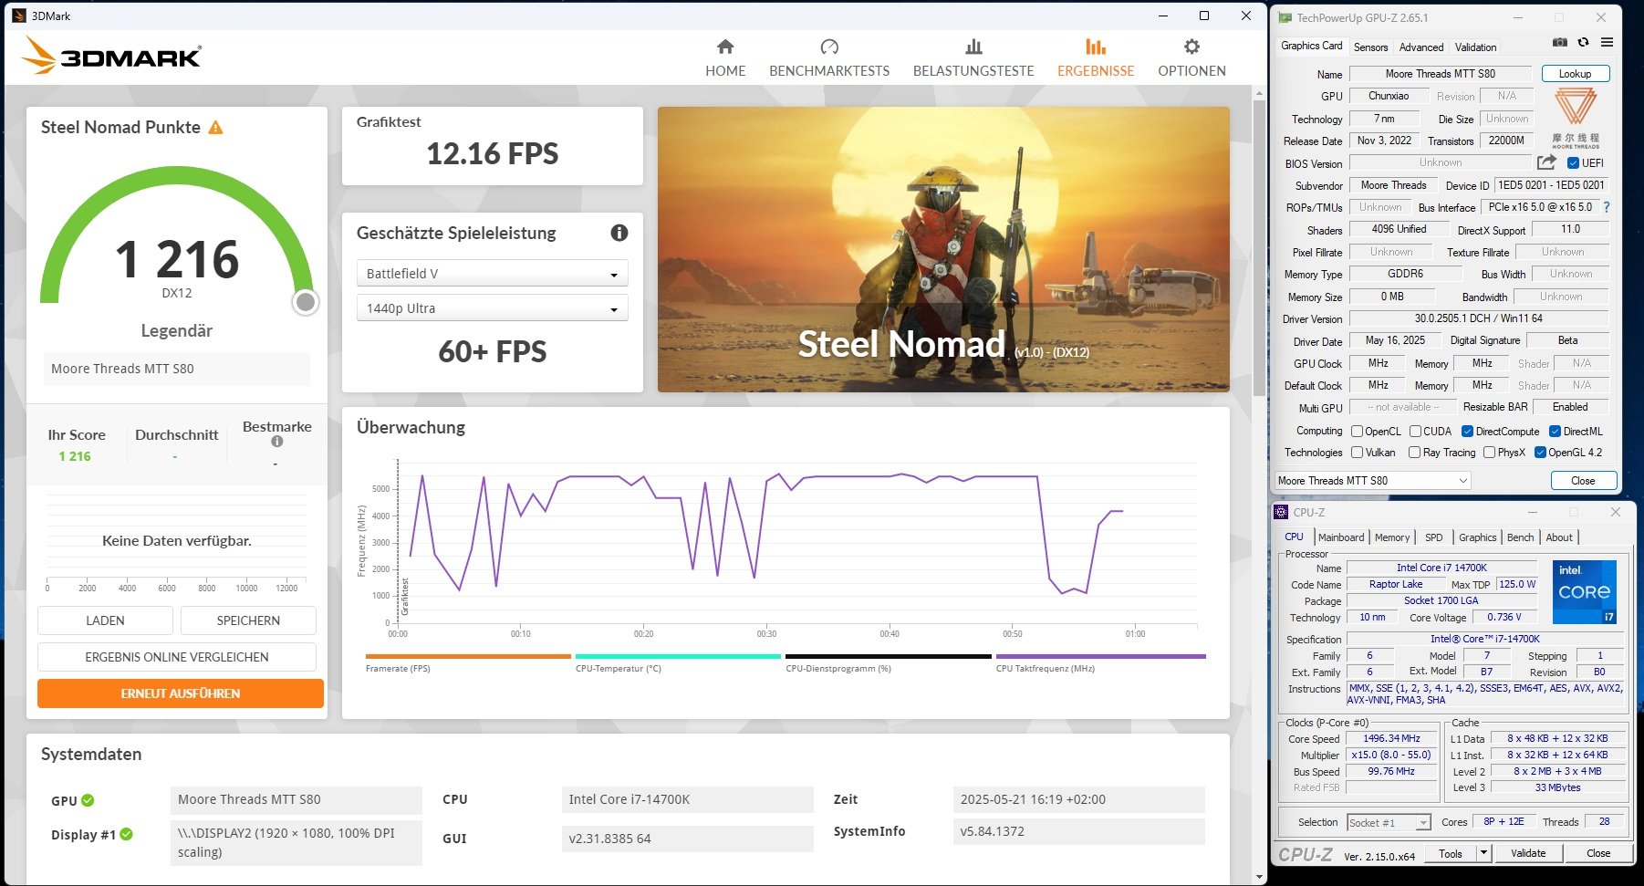
Task: Open the Socket #1 selection dropdown in CPU-Z
Action: pyautogui.click(x=1389, y=822)
